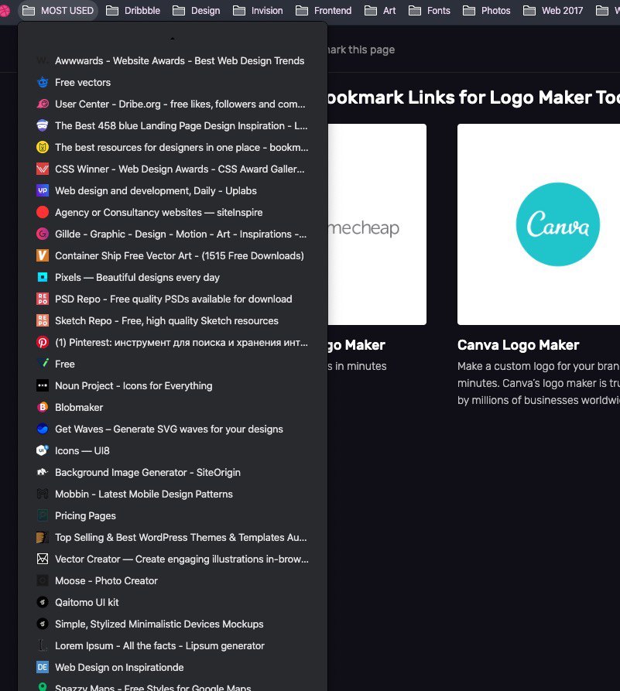Click the Dribe.org User Center favicon
The height and width of the screenshot is (691, 620).
click(x=43, y=104)
